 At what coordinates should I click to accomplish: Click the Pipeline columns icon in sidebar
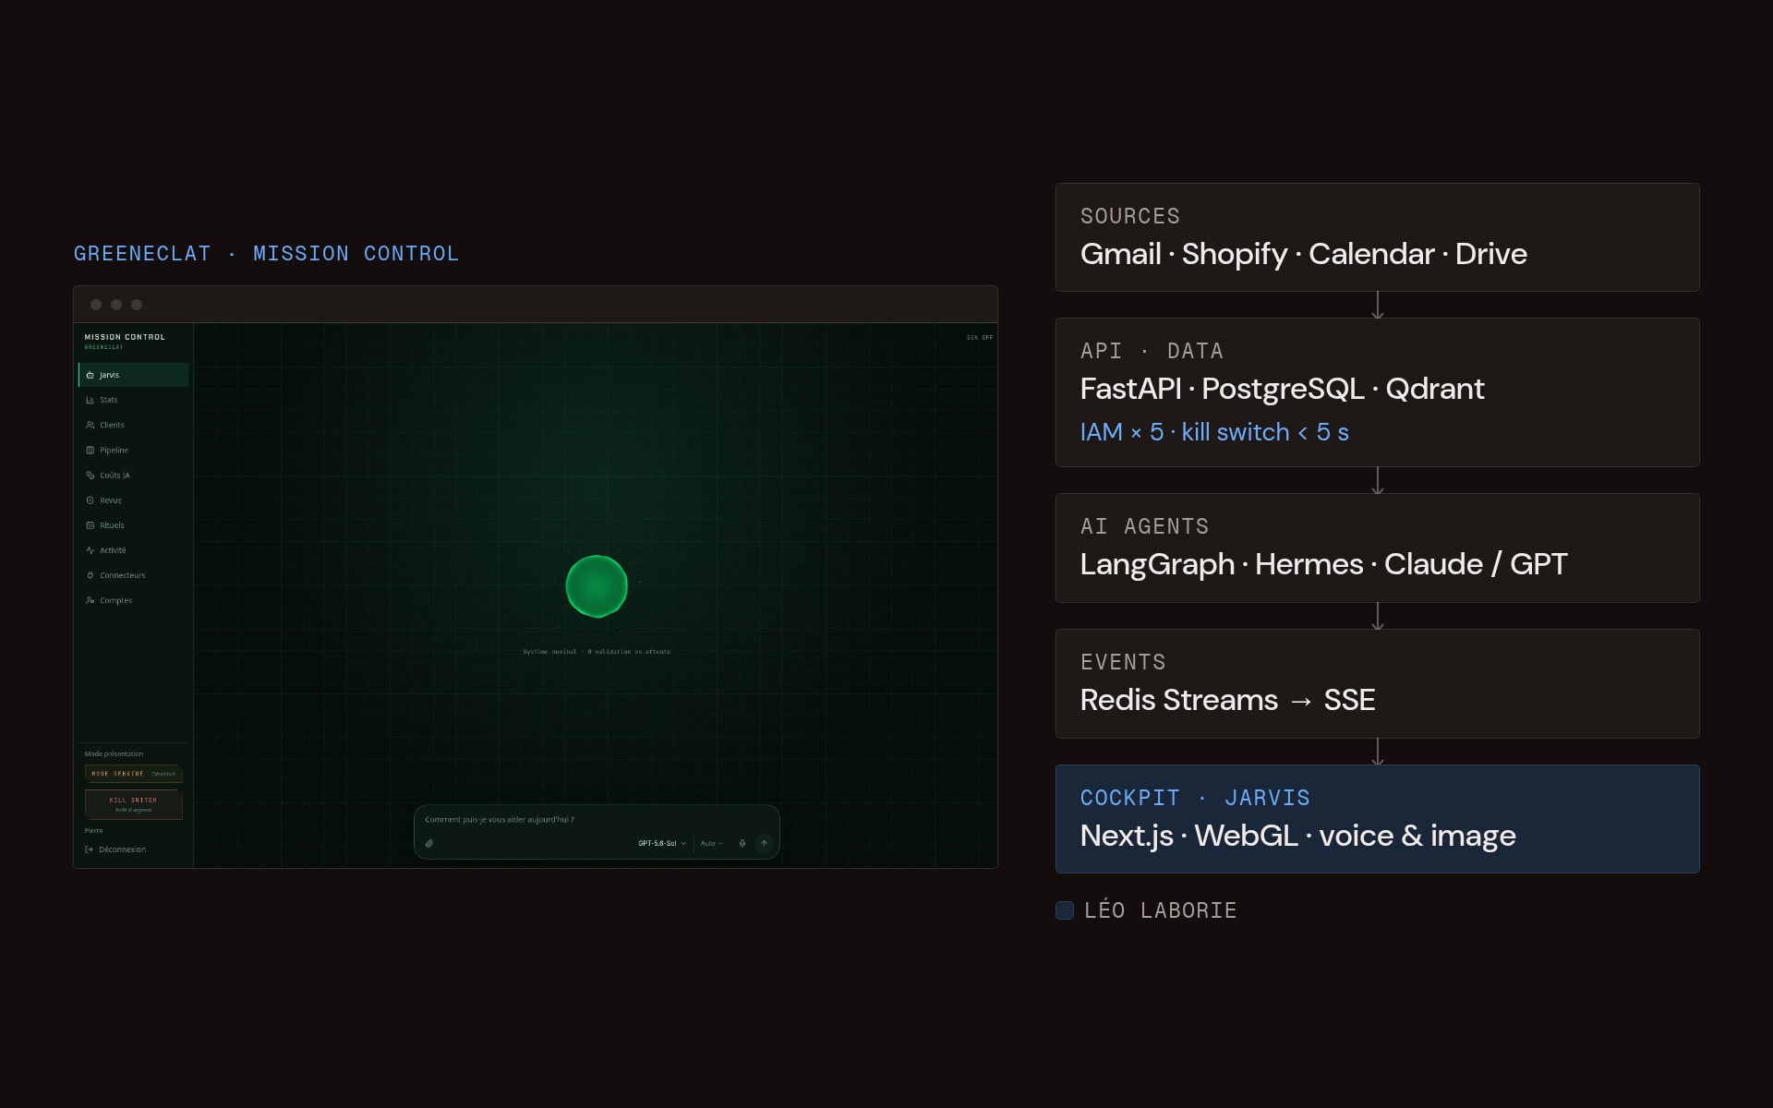pyautogui.click(x=90, y=450)
